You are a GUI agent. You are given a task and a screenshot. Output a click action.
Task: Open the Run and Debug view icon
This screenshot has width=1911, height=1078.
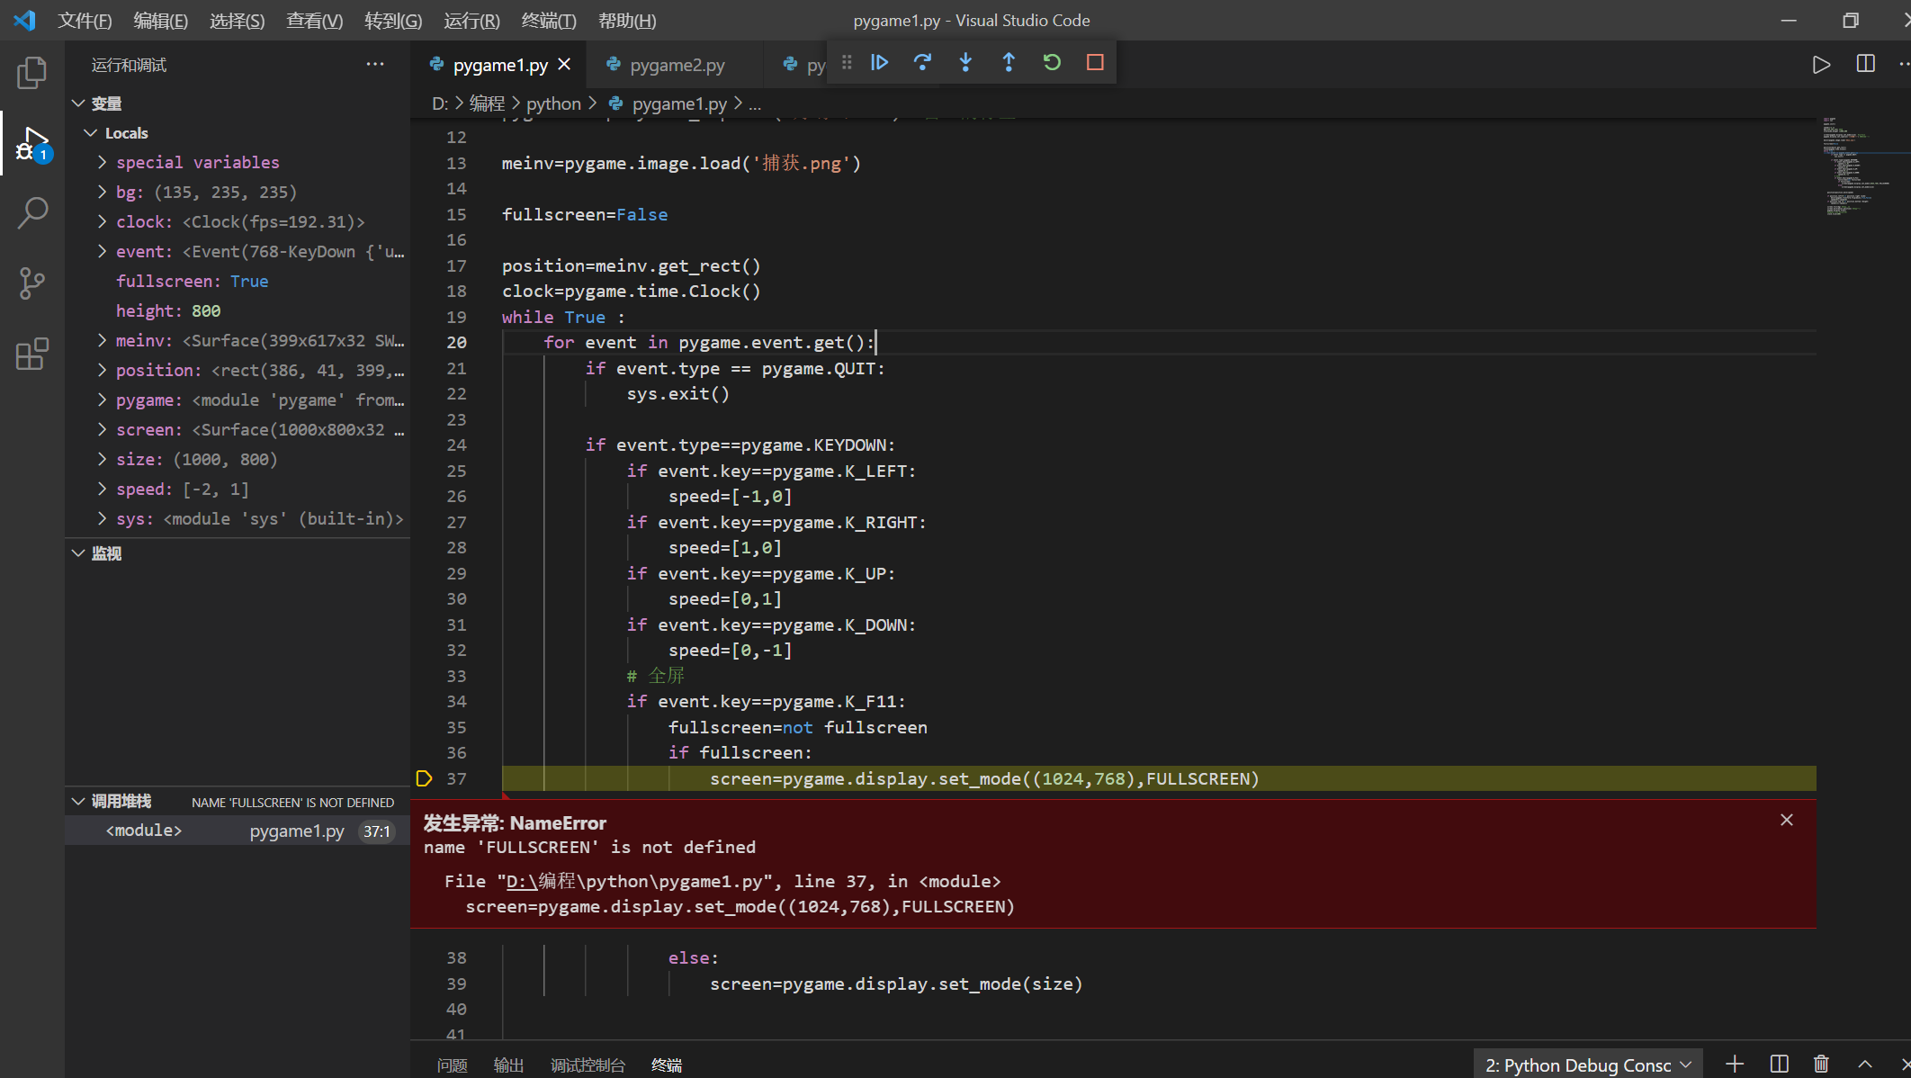(32, 144)
